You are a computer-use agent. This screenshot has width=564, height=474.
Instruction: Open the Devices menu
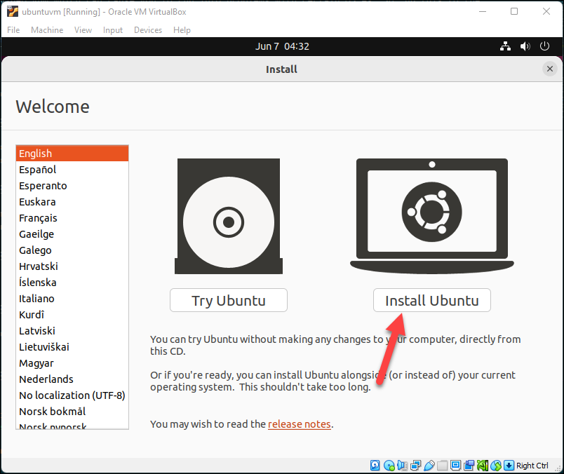(x=148, y=30)
